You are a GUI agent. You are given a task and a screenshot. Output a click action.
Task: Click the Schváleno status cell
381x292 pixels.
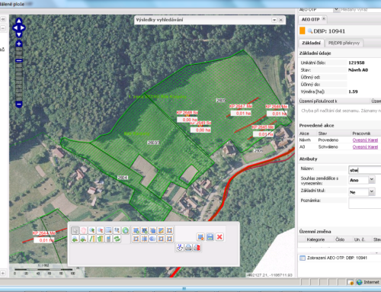(x=328, y=147)
